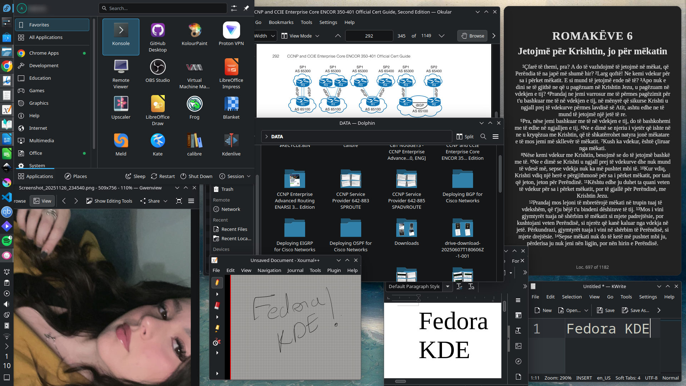Click the Dolphin search magnifier icon

[x=483, y=137]
